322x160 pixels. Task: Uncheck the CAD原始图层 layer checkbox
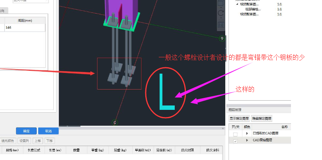pos(235,141)
